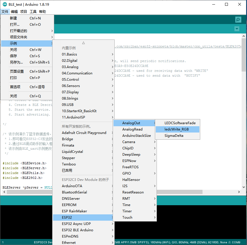Open AnalogRead example

click(x=135, y=129)
